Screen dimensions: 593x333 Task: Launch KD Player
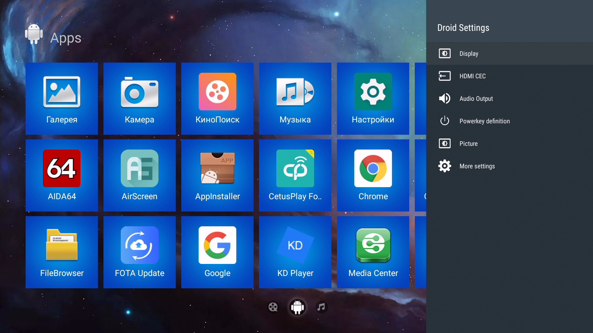click(x=295, y=252)
